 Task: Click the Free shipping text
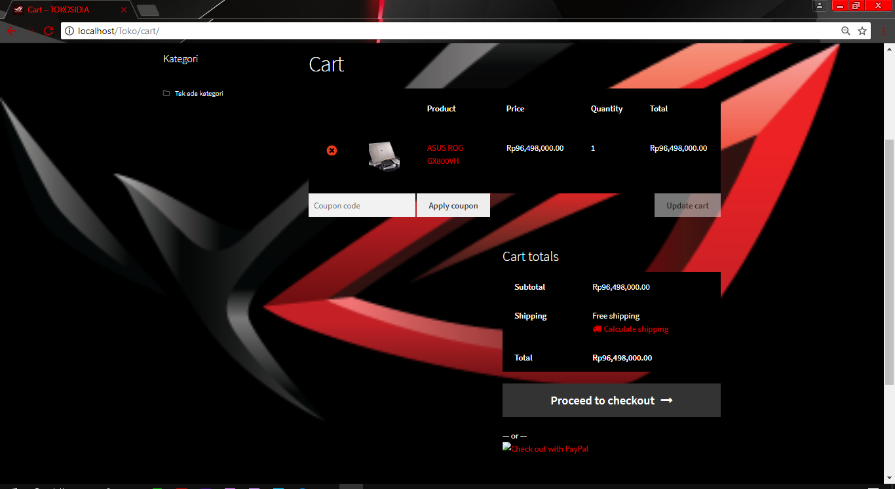pos(616,316)
